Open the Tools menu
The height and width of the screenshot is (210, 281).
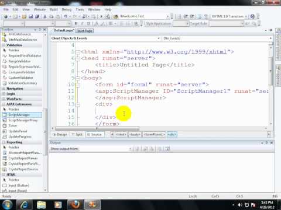(80, 9)
